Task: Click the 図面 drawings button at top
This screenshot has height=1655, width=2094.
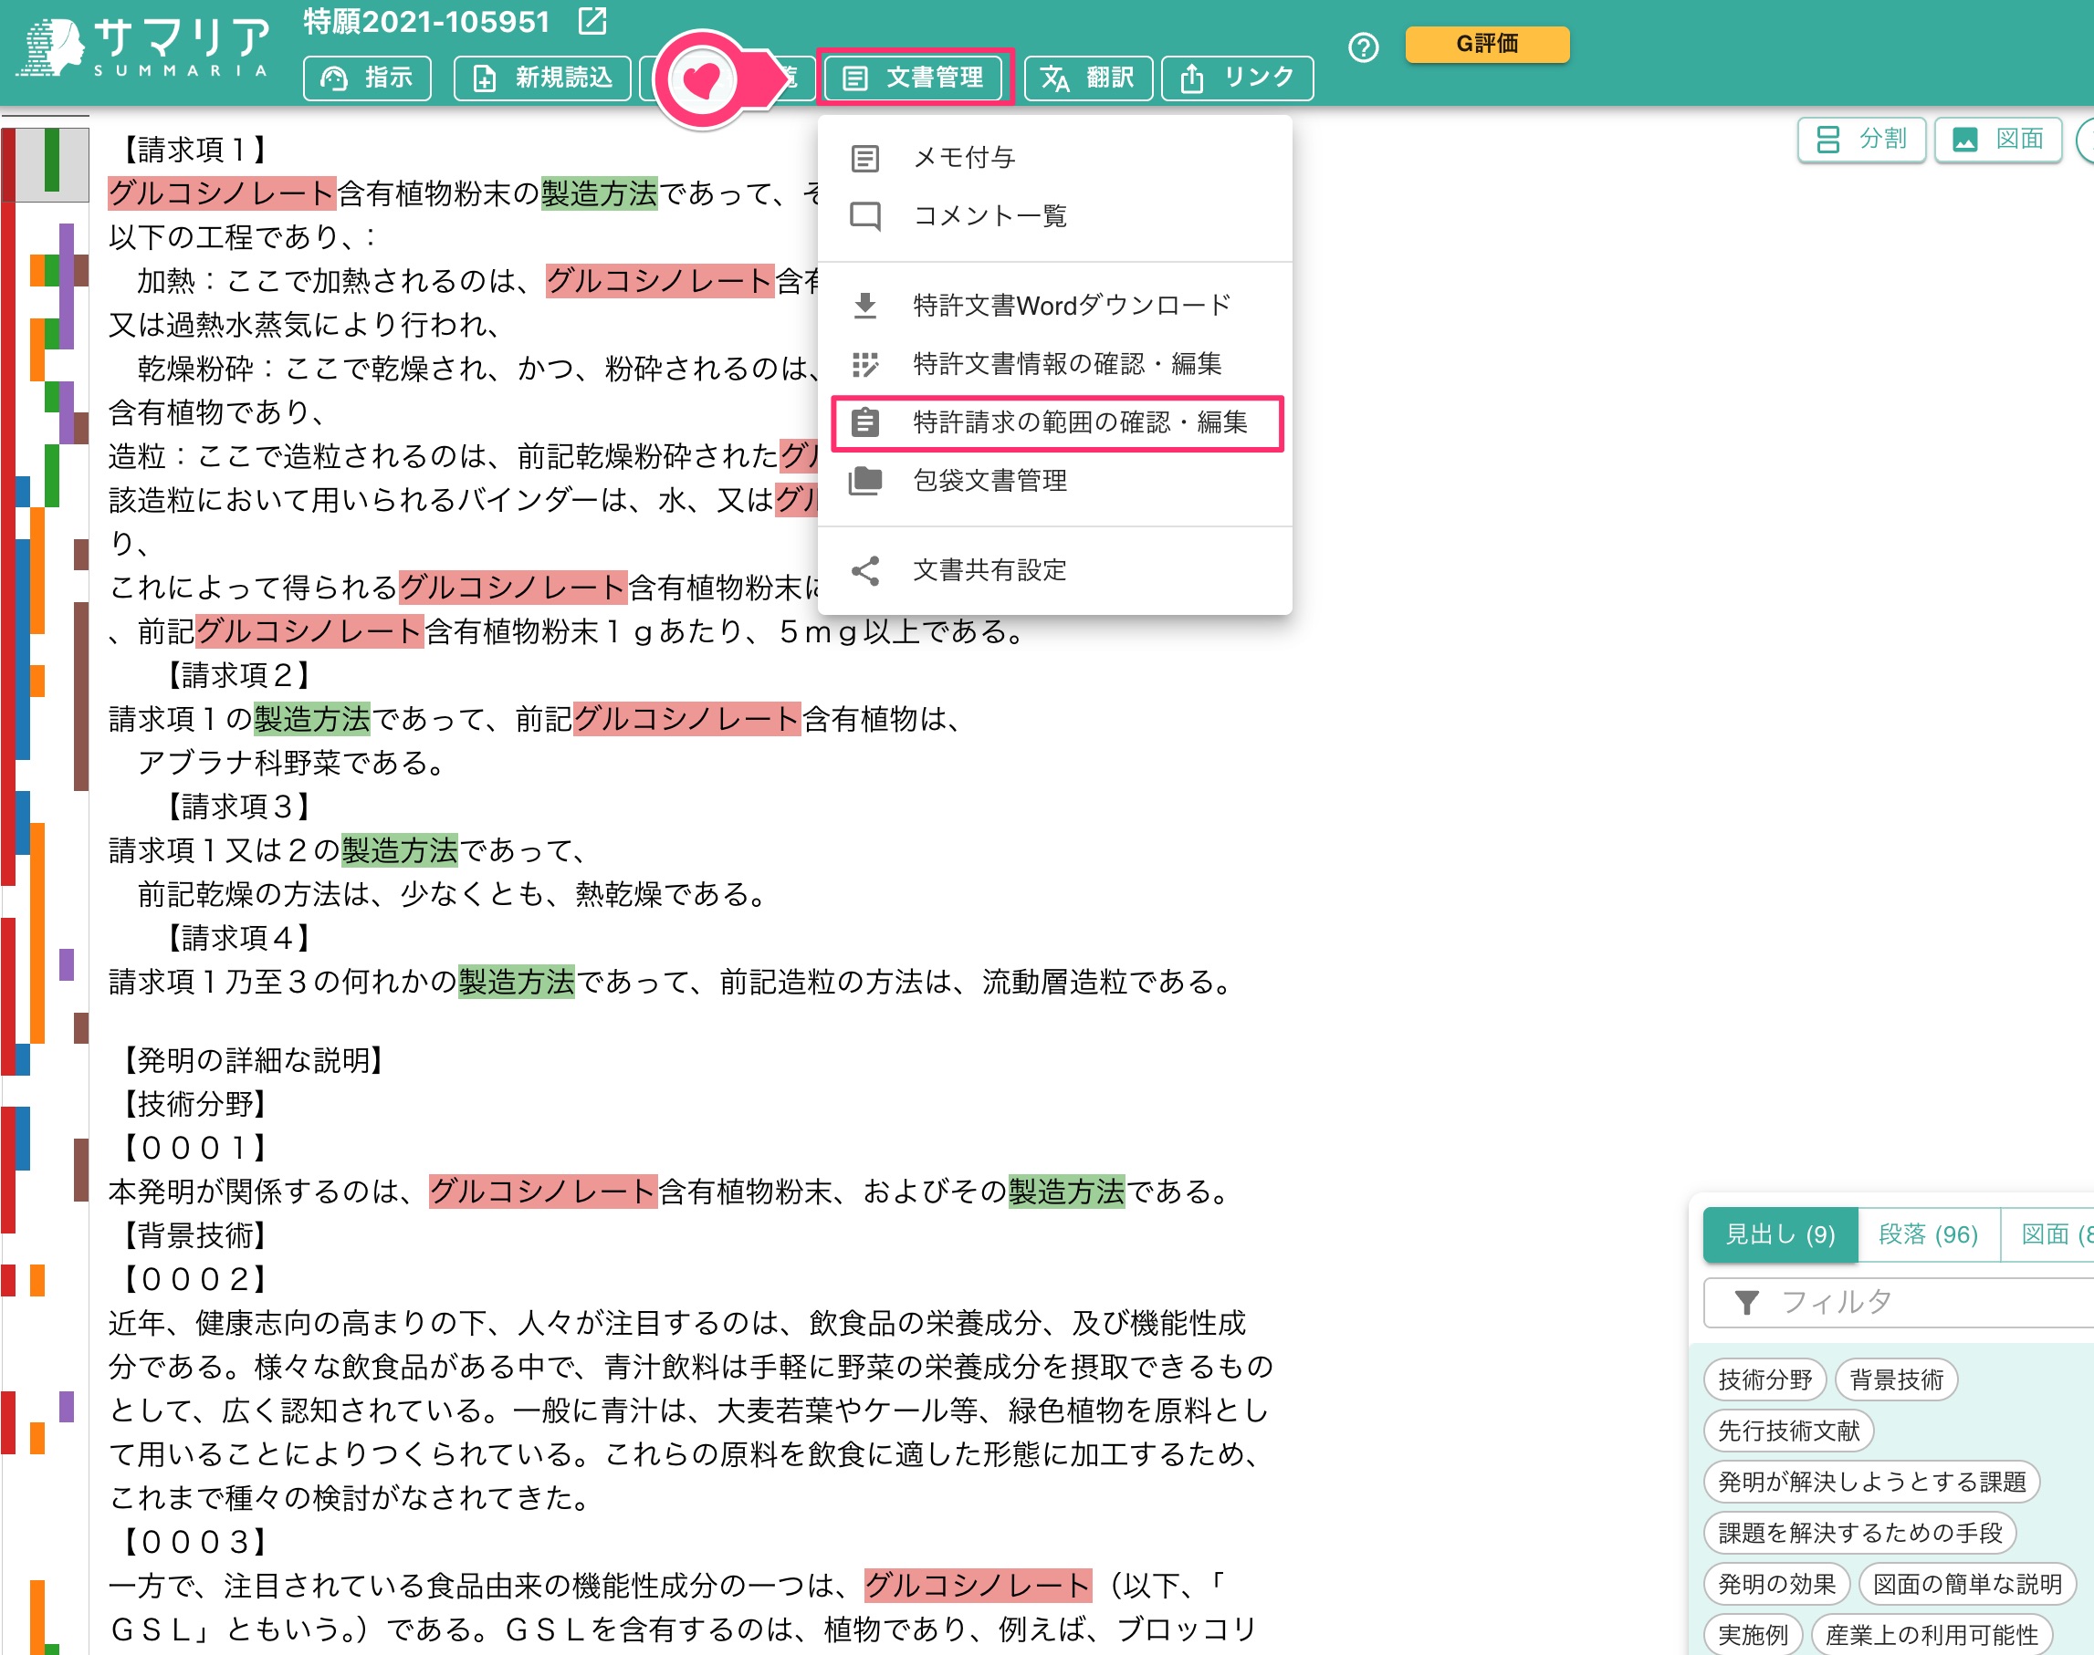Action: pos(1998,140)
